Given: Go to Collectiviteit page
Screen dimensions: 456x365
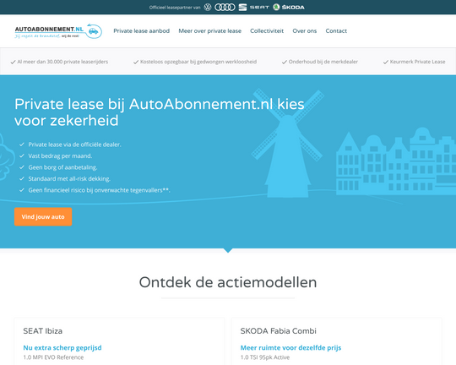Looking at the screenshot, I should coord(267,31).
